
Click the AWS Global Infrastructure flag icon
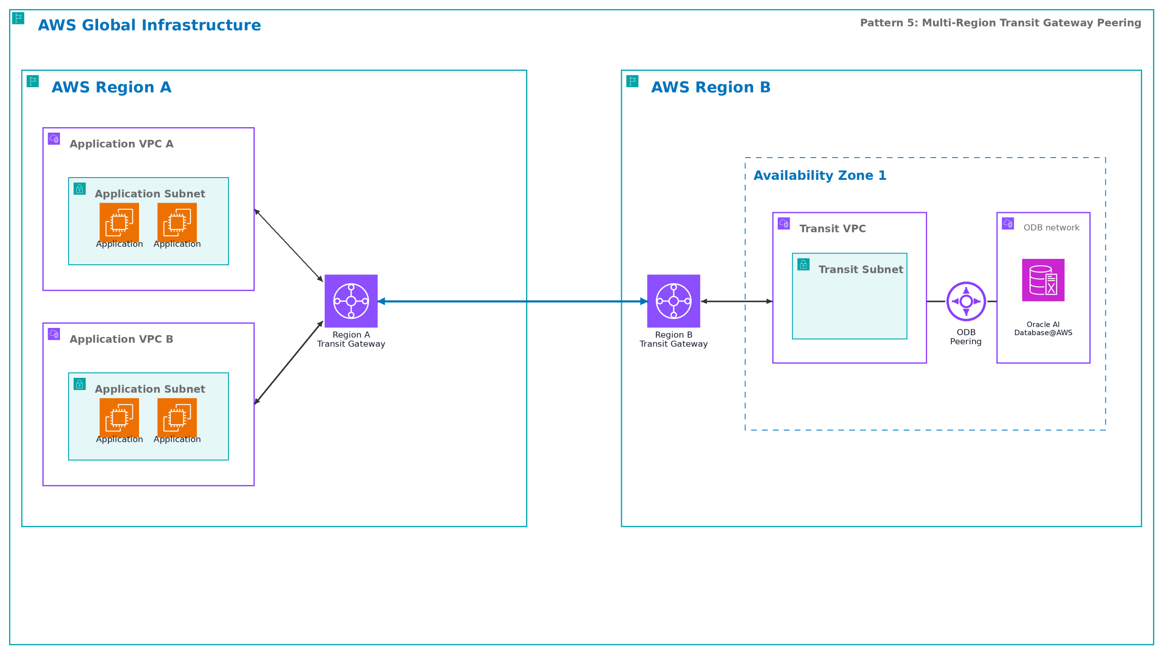(x=18, y=18)
